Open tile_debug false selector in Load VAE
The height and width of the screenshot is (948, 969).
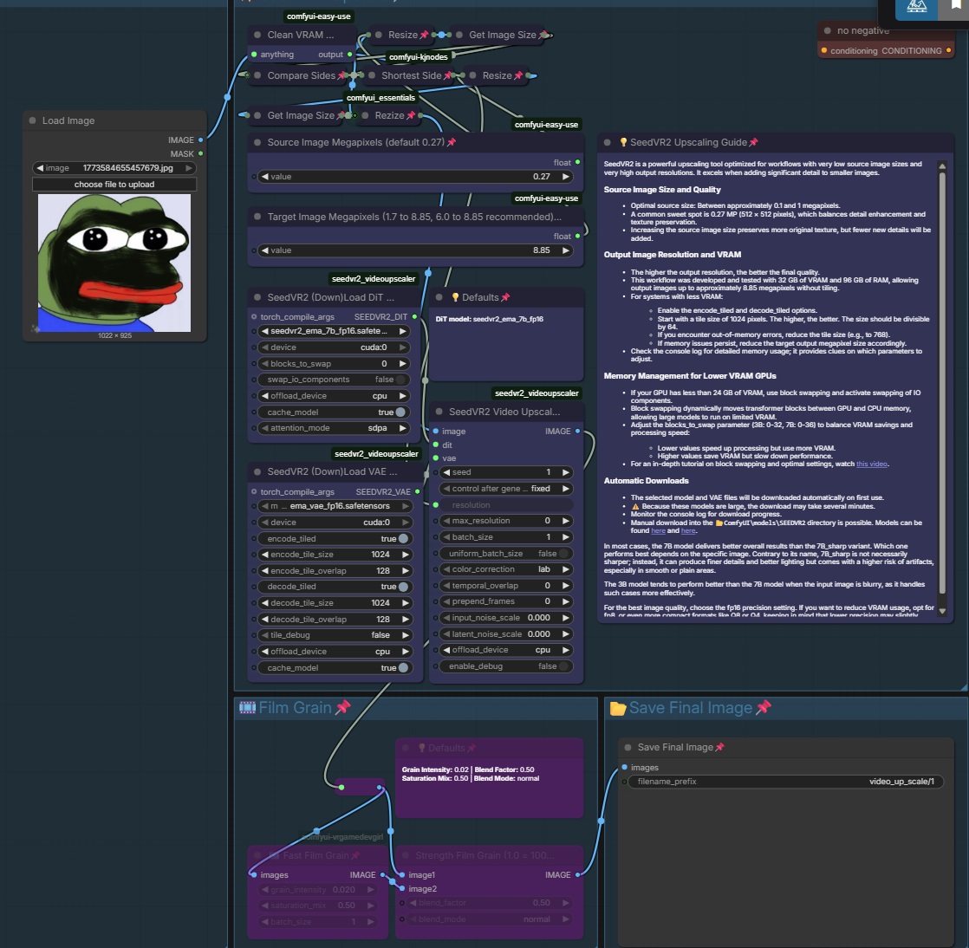[x=335, y=634]
